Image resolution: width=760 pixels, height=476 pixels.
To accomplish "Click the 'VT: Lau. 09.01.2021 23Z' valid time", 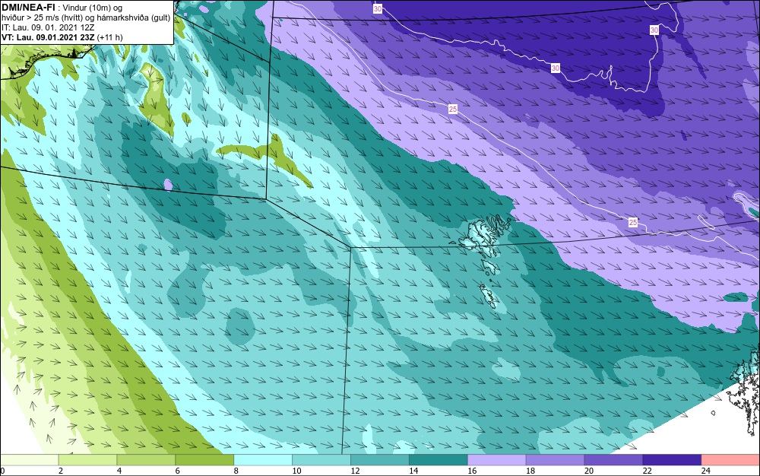I will click(49, 37).
